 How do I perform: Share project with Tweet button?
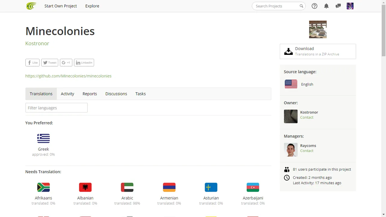coord(49,63)
